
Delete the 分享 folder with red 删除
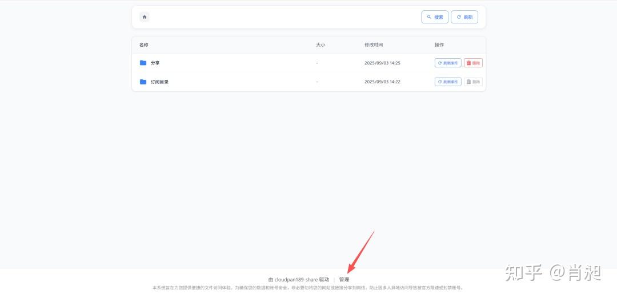coord(473,63)
